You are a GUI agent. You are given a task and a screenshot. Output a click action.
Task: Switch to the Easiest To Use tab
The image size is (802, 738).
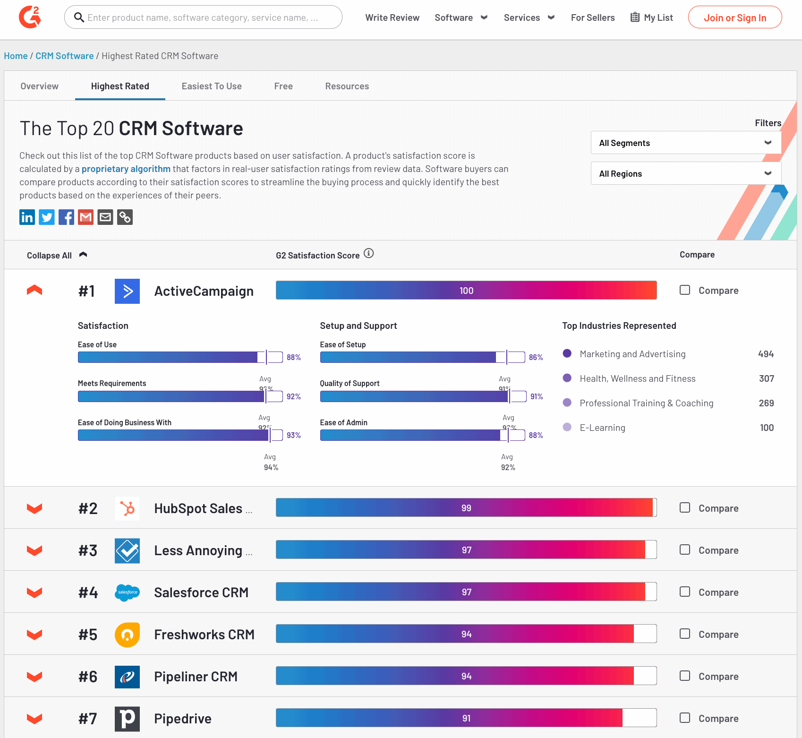point(212,86)
